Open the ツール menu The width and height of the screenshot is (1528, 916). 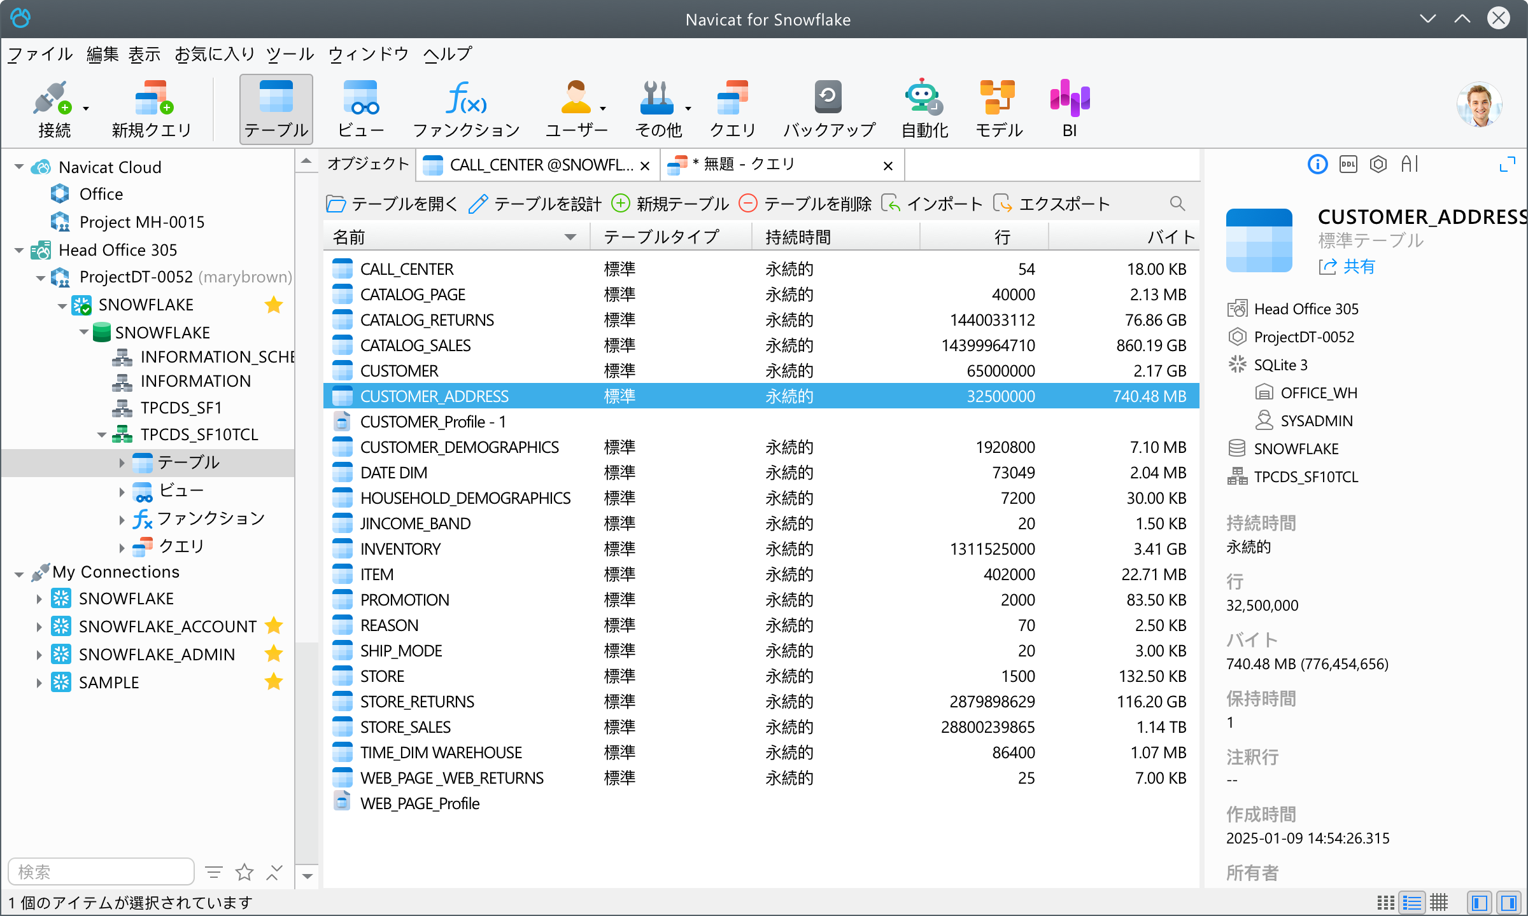290,54
